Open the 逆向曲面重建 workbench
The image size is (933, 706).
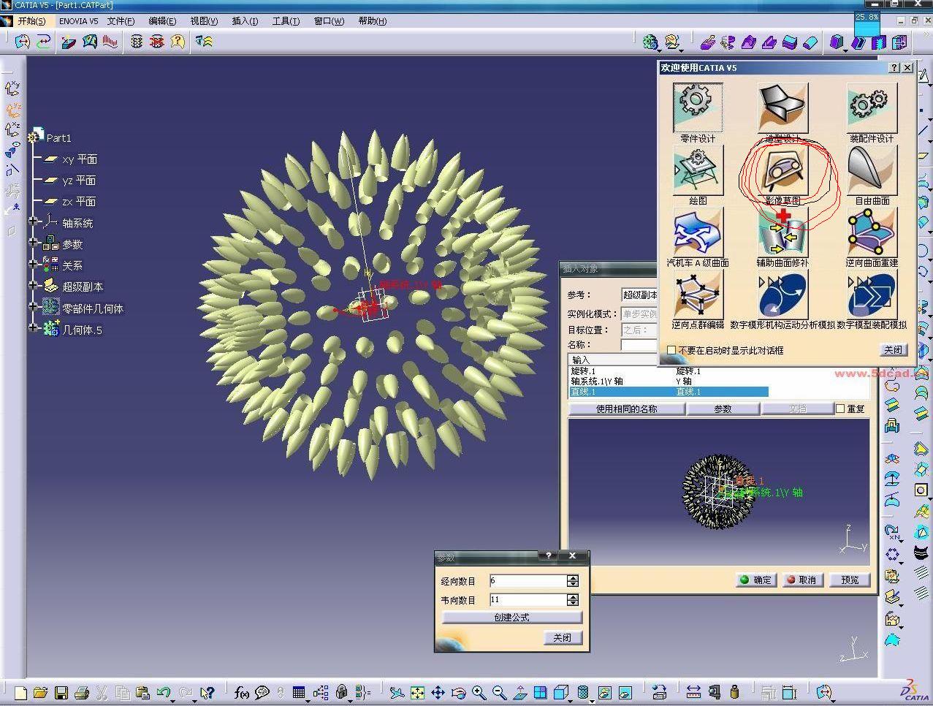(x=871, y=232)
